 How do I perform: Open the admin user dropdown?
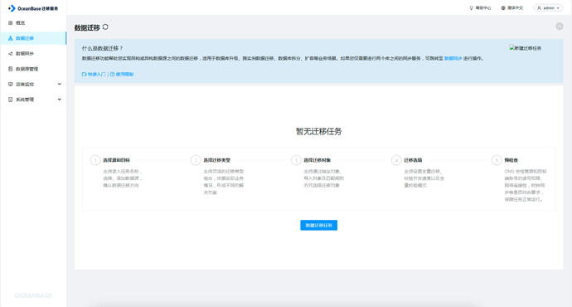point(548,7)
